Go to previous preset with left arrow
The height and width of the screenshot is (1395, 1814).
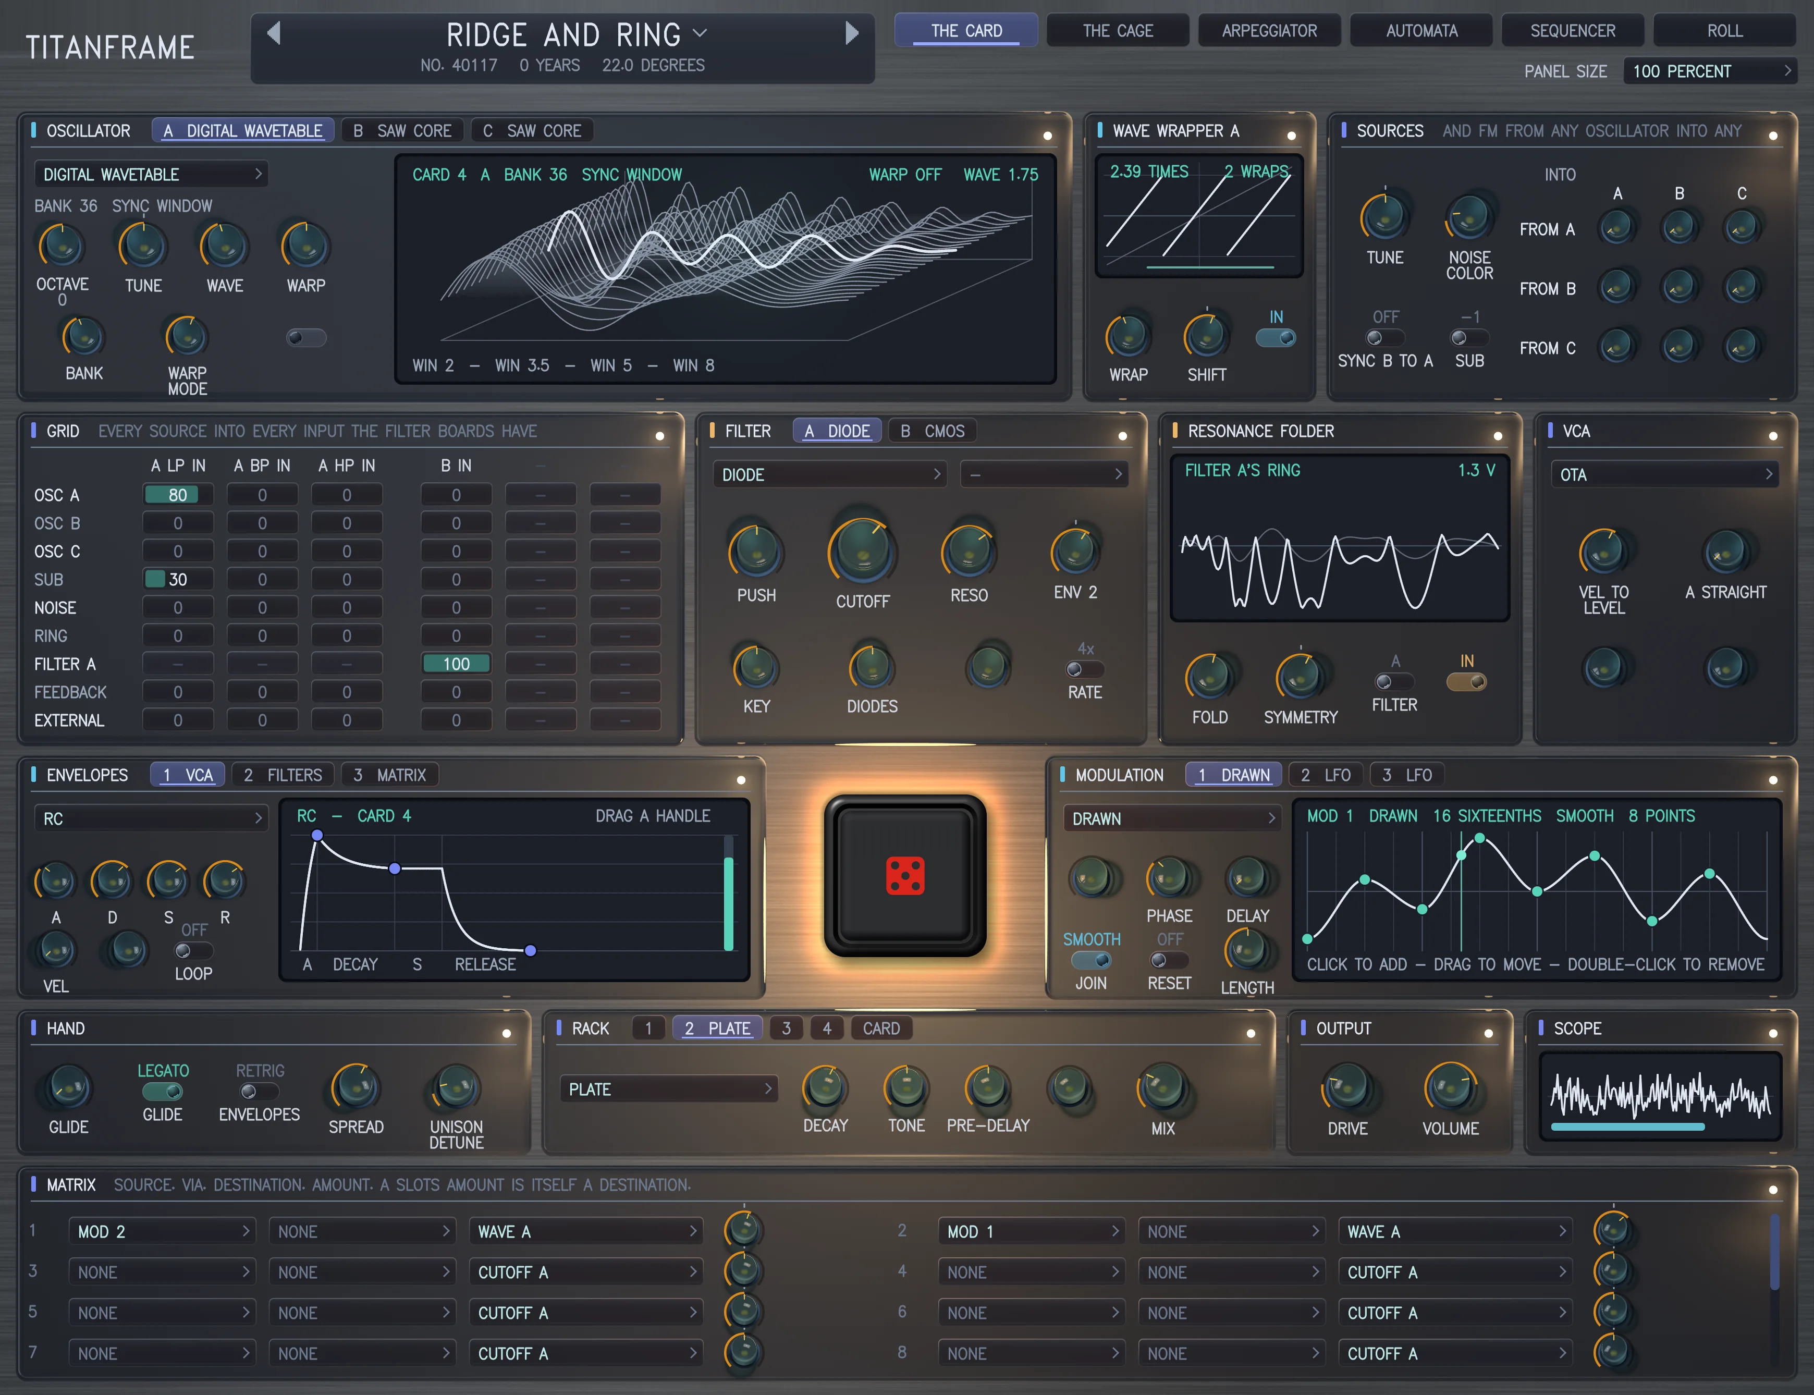[x=274, y=33]
